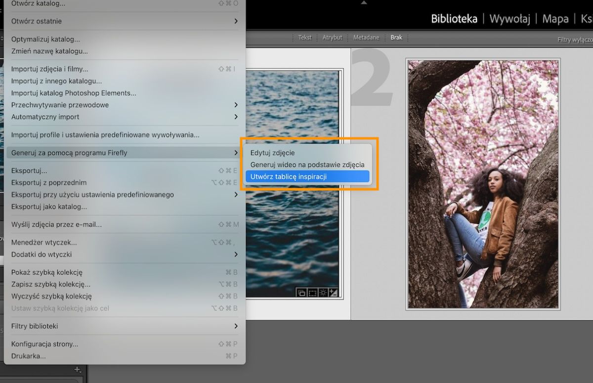593x383 pixels.
Task: Choose Otwórz katalog... from the menu
Action: pyautogui.click(x=125, y=3)
